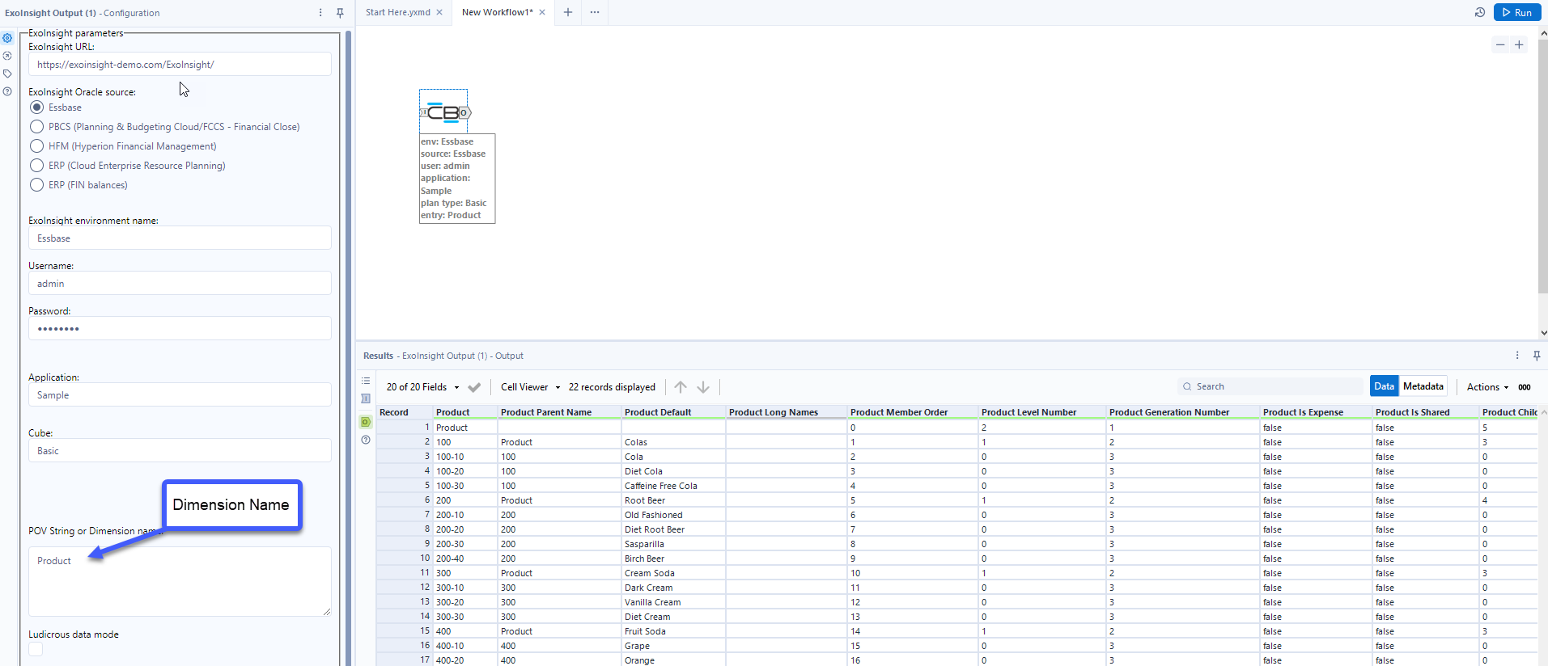This screenshot has width=1548, height=666.
Task: Open the configuration gear tab icon
Action: click(7, 38)
